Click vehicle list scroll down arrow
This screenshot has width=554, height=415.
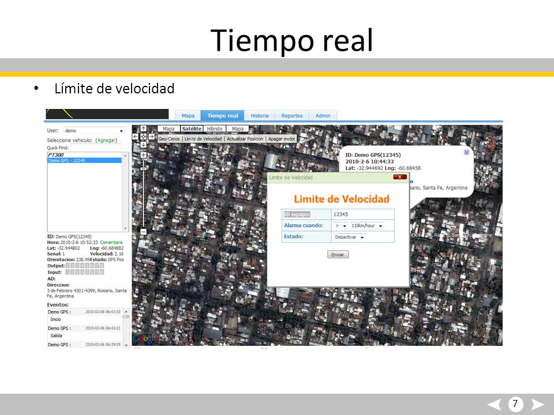coord(125,229)
